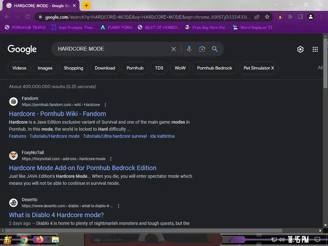Toggle the Chrome side panel icon
328x246 pixels.
(x=300, y=17)
